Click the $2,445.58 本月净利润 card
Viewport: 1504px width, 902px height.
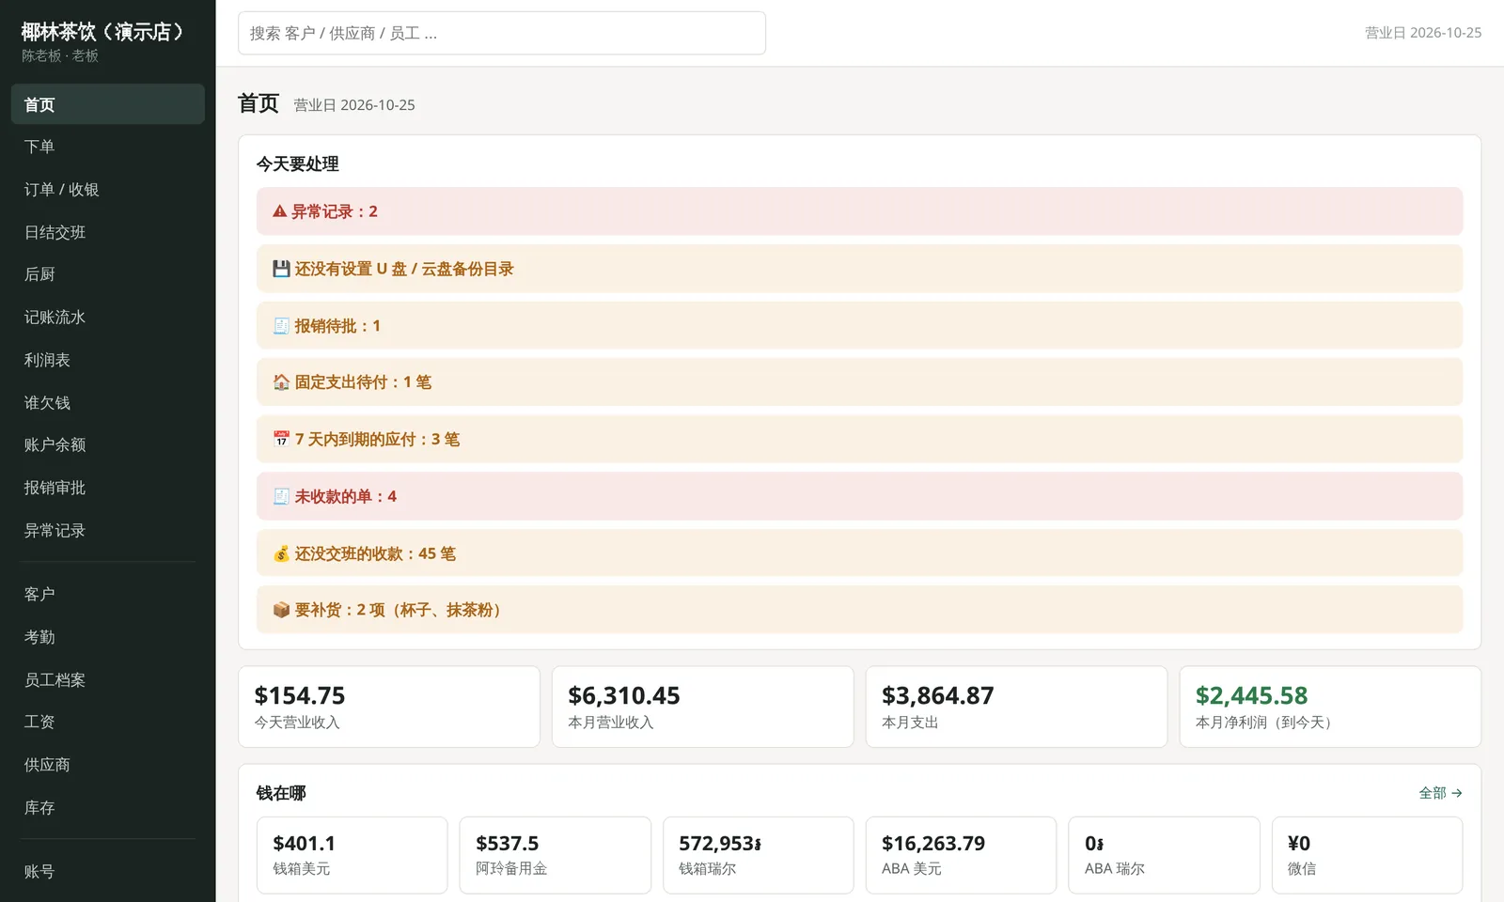pos(1330,707)
